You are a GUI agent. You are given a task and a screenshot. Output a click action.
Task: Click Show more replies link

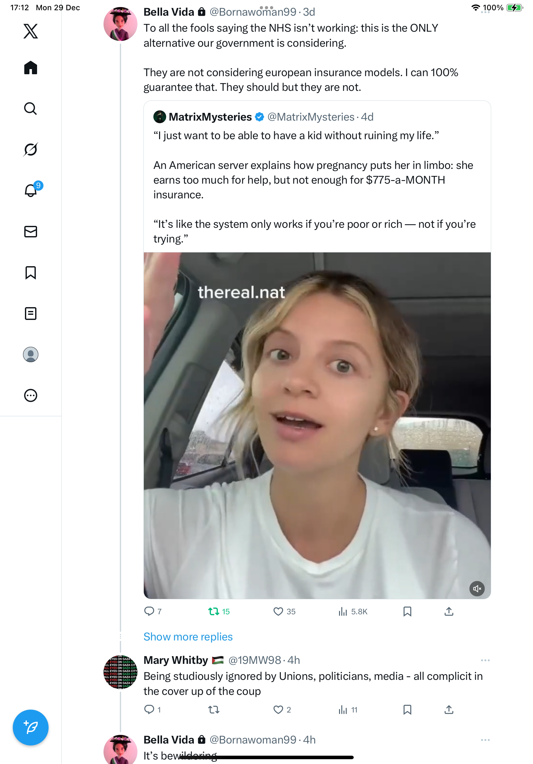[188, 637]
